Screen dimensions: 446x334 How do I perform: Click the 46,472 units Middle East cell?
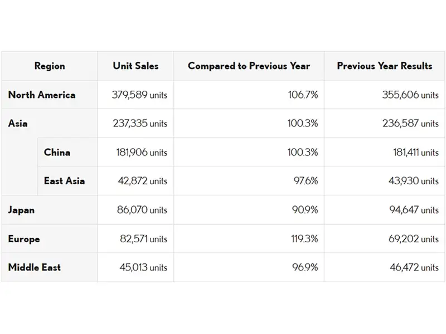point(414,268)
